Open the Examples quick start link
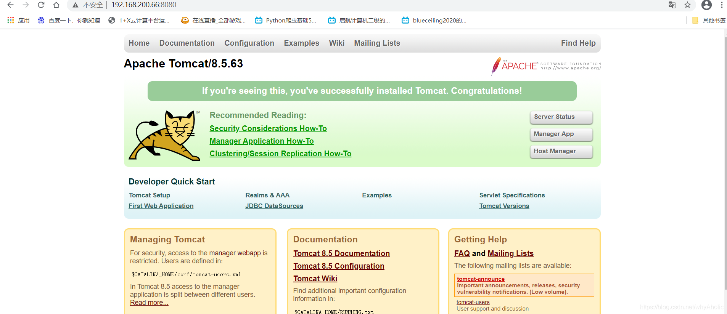Screen dimensions: 727x314 pyautogui.click(x=377, y=195)
